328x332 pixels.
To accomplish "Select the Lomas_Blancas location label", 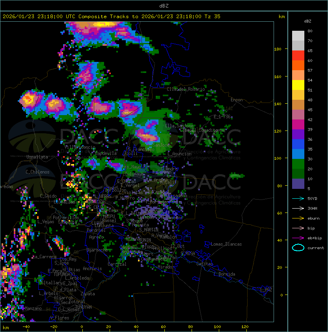I will pos(226,244).
